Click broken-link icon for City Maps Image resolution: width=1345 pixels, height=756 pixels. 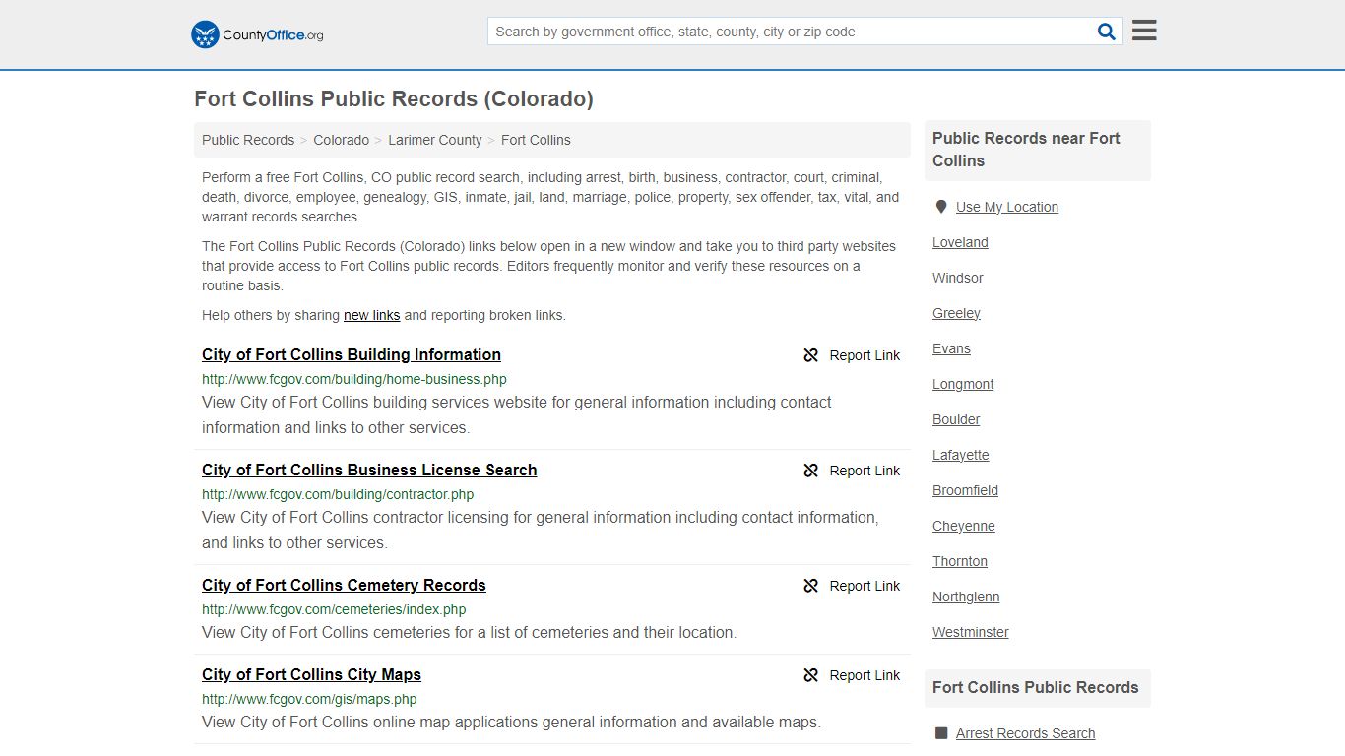(x=811, y=675)
